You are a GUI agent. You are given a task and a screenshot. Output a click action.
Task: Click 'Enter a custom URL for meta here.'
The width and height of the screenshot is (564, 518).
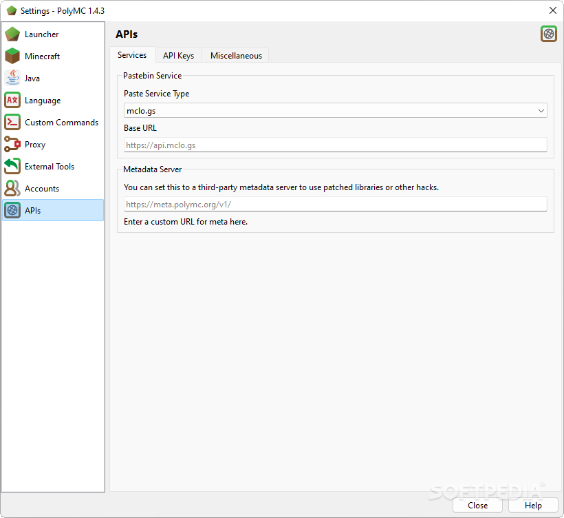pyautogui.click(x=186, y=222)
